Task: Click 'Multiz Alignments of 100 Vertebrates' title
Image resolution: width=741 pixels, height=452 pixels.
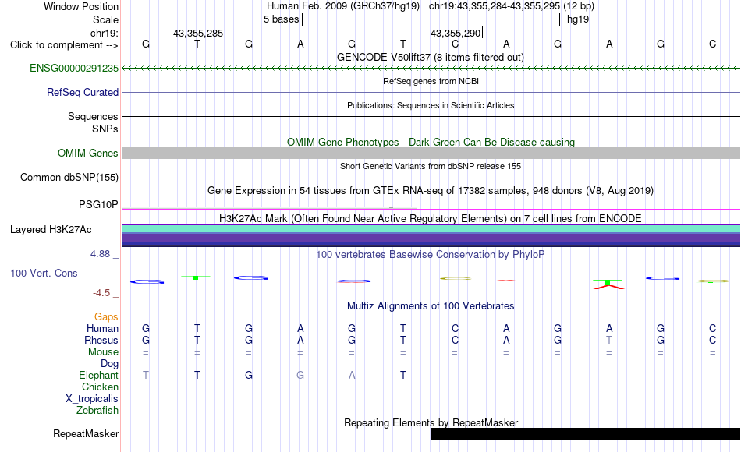Action: (x=431, y=306)
